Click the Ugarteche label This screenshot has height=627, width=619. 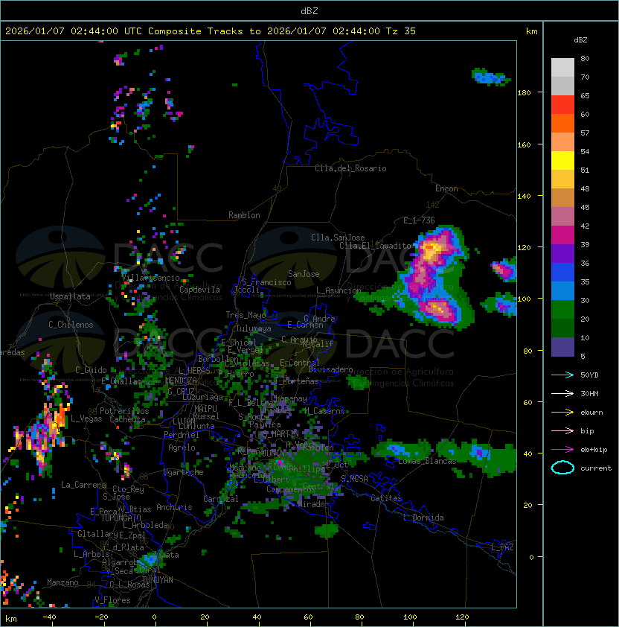184,473
